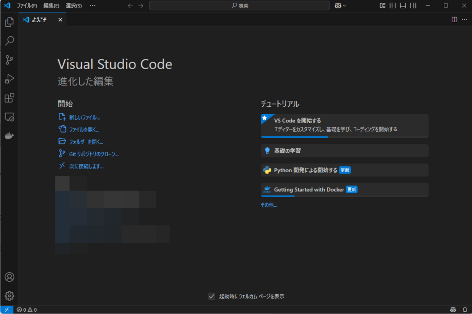472x314 pixels.
Task: Click the 検索 command center field
Action: tap(239, 6)
